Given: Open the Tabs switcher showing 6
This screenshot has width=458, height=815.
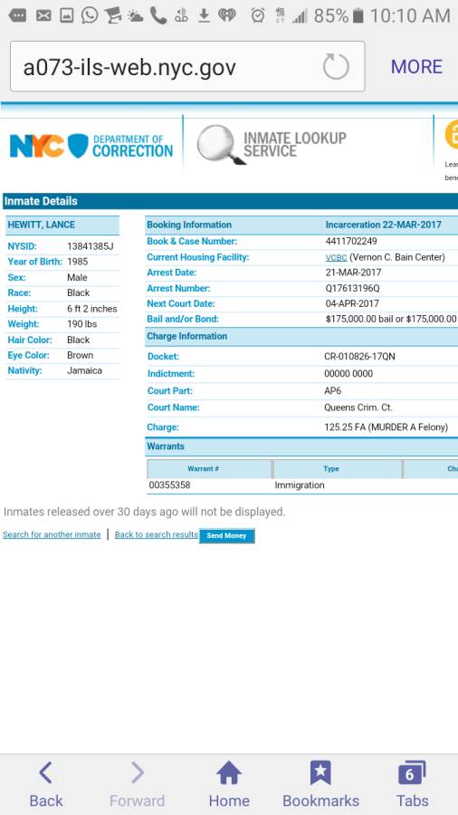Looking at the screenshot, I should [x=413, y=784].
